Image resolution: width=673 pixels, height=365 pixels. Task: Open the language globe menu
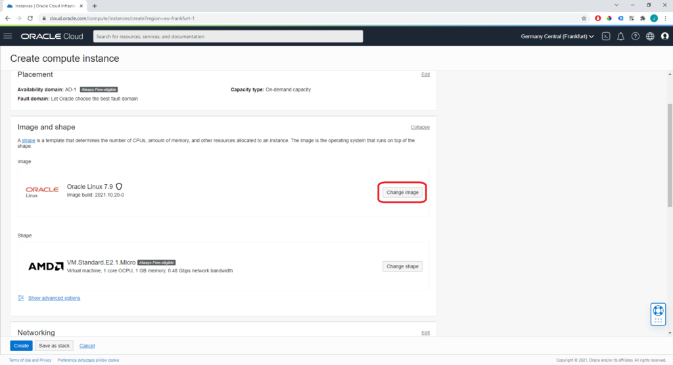[x=650, y=37]
